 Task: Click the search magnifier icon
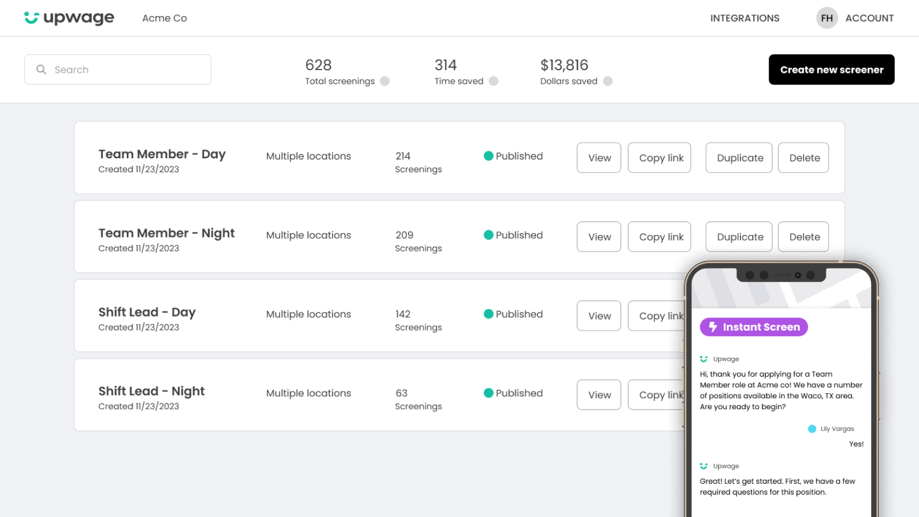[x=41, y=70]
